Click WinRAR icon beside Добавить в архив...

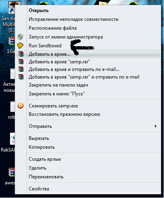pos(21,54)
